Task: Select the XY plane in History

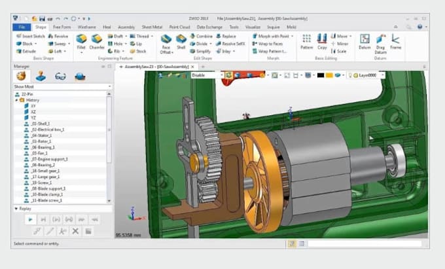Action: (33, 106)
